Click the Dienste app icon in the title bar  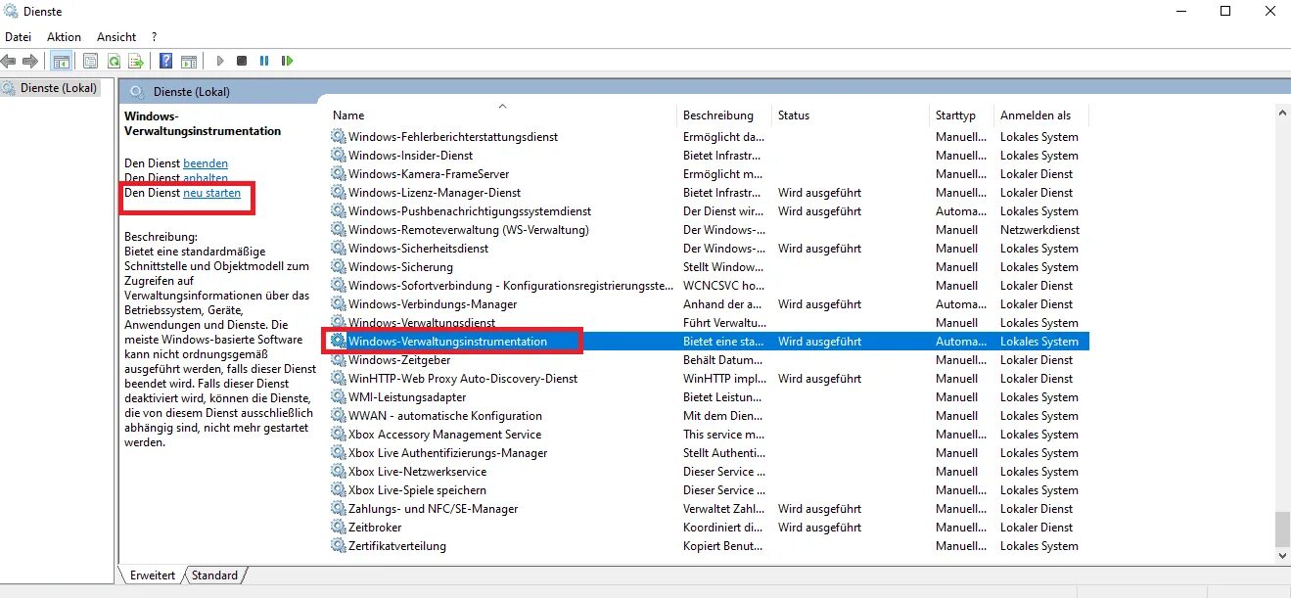[x=11, y=11]
